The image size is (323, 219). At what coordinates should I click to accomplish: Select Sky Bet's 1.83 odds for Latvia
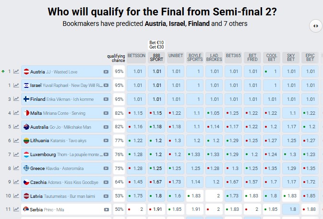click(x=291, y=195)
